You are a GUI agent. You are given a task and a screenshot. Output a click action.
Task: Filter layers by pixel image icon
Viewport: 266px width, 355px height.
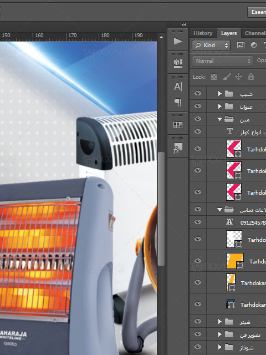(241, 45)
